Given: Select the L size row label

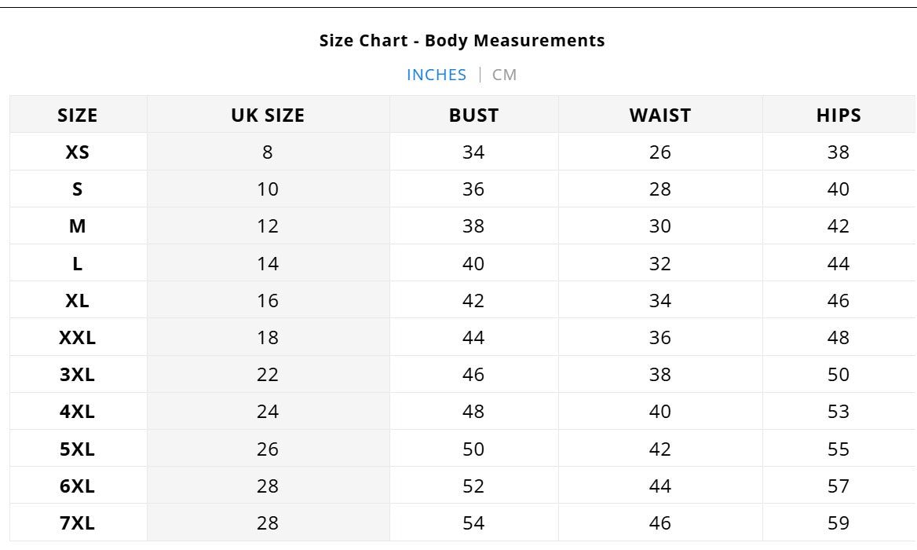Looking at the screenshot, I should (77, 263).
